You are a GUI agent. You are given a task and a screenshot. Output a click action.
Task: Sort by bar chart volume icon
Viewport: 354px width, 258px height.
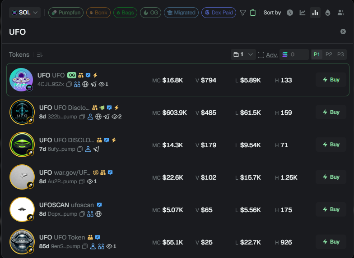[315, 13]
